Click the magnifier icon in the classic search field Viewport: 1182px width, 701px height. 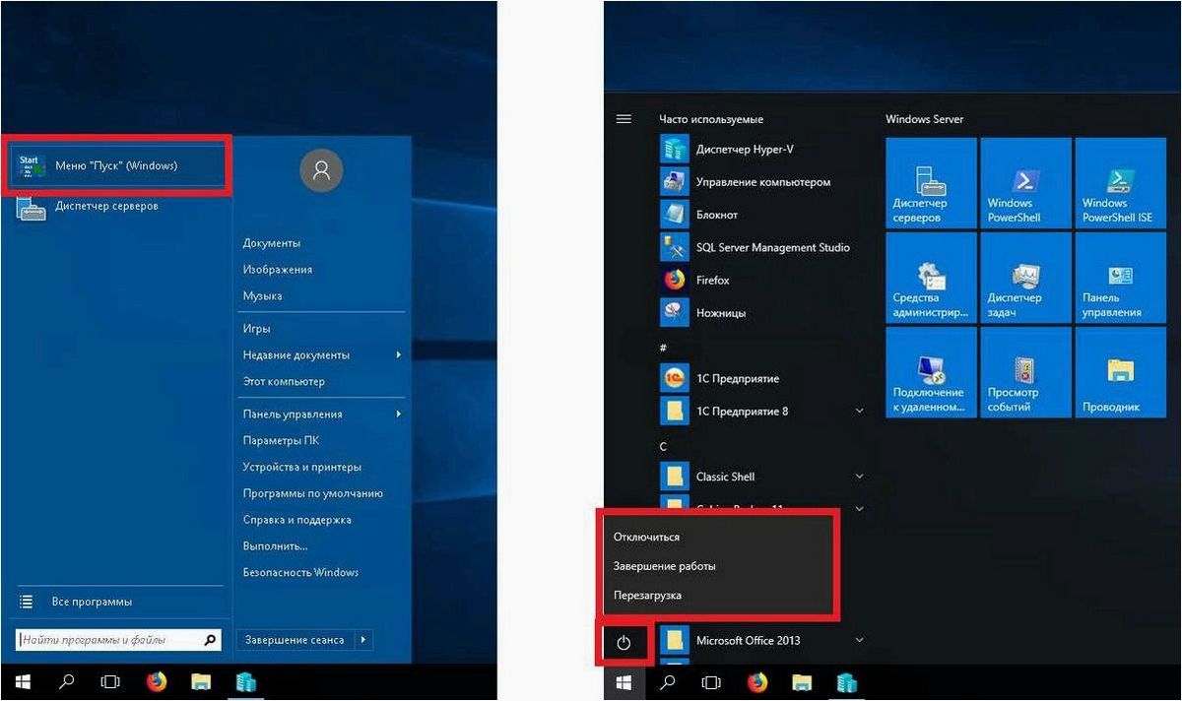[x=210, y=640]
